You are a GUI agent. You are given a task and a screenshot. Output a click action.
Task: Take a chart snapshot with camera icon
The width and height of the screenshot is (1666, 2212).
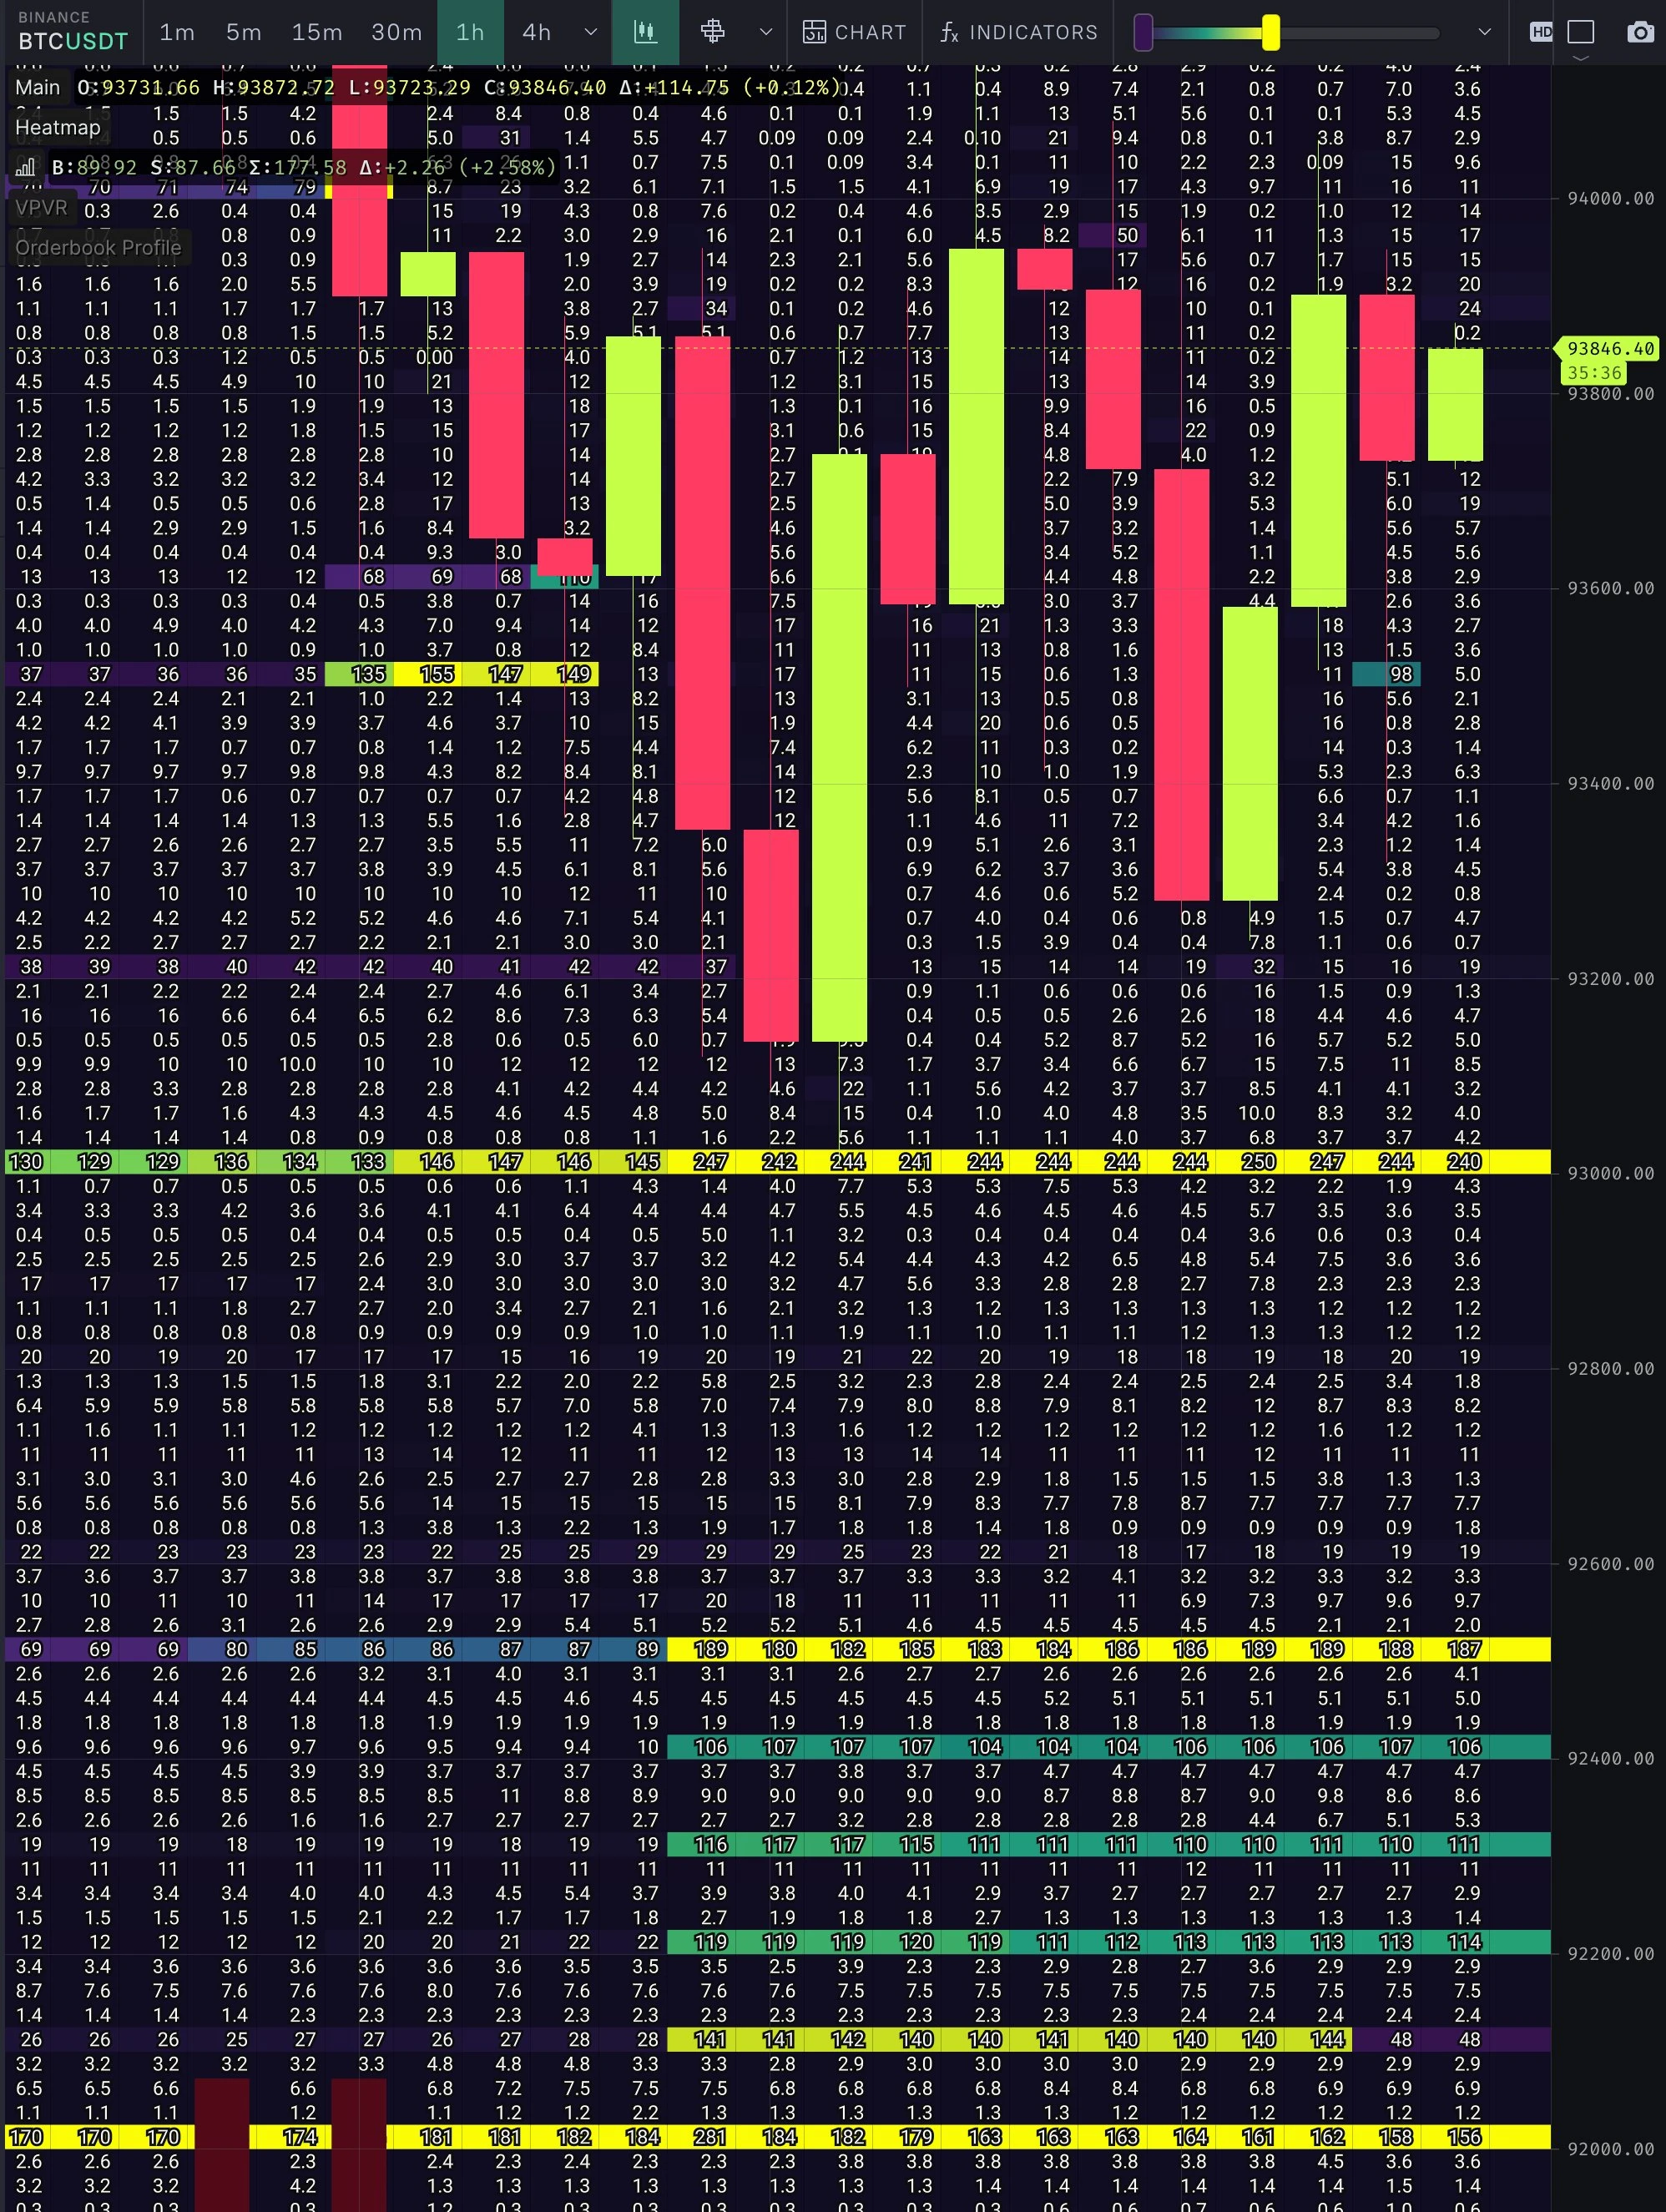point(1640,32)
